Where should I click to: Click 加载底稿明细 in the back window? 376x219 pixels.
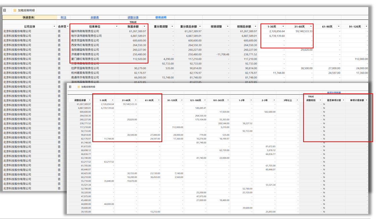coord(24,10)
